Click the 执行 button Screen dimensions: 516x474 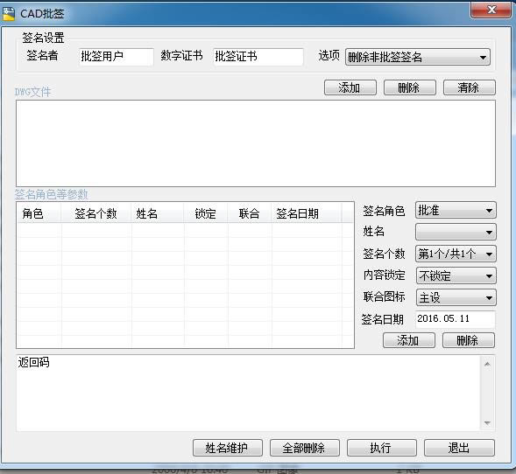tap(382, 448)
